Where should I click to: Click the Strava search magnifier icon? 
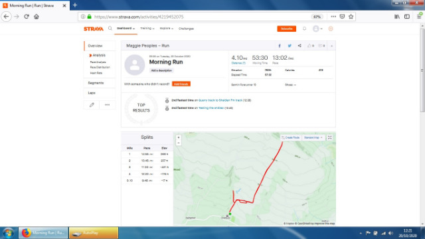pos(110,28)
